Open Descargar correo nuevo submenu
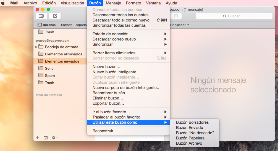Image resolution: width=278 pixels, height=151 pixels. point(128,39)
